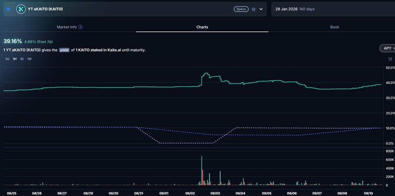Screen dimensions: 395x196
Task: Click the 40.0% axis label
Action: click(x=390, y=83)
